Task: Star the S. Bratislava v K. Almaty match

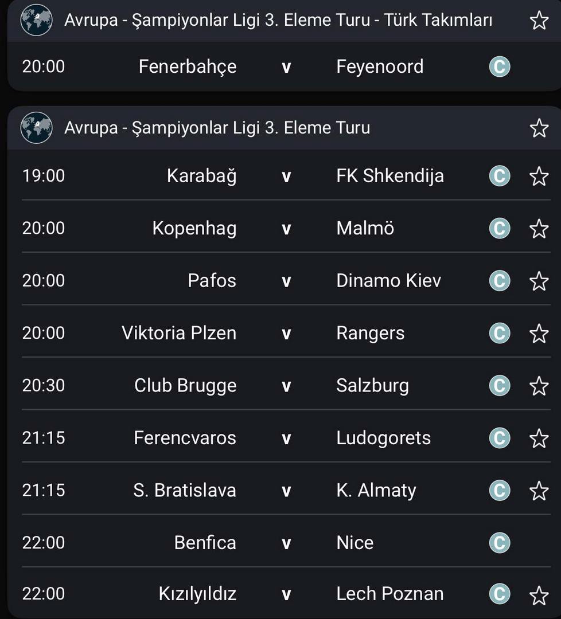Action: 539,491
